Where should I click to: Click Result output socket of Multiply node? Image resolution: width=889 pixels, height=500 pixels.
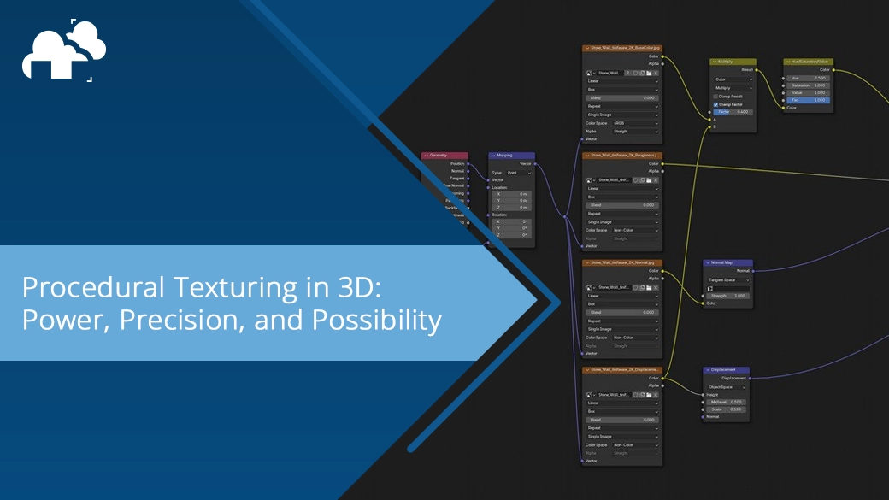tap(757, 70)
